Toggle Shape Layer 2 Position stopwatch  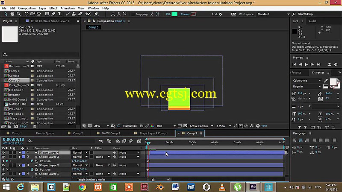coord(32,169)
